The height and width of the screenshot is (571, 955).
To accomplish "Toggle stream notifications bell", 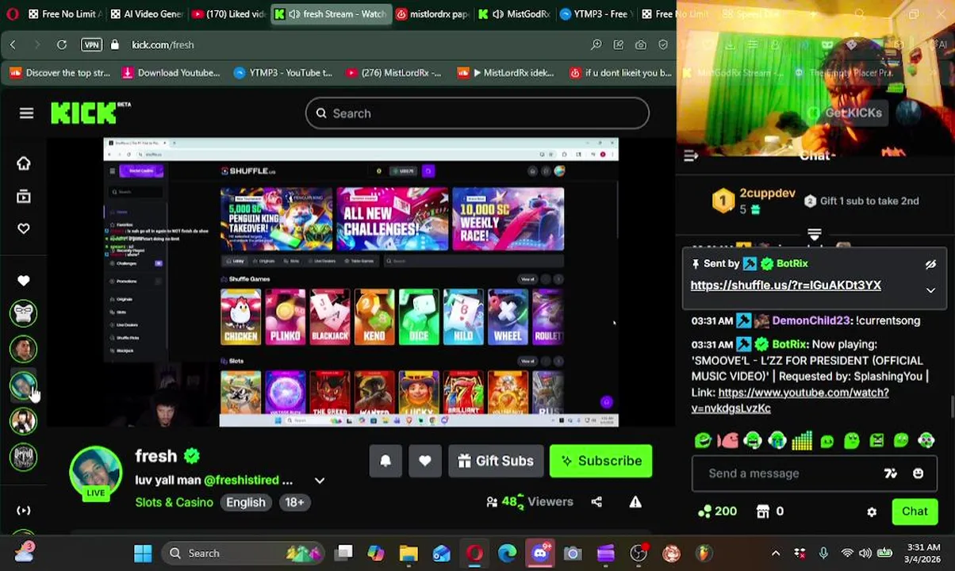I will click(385, 461).
